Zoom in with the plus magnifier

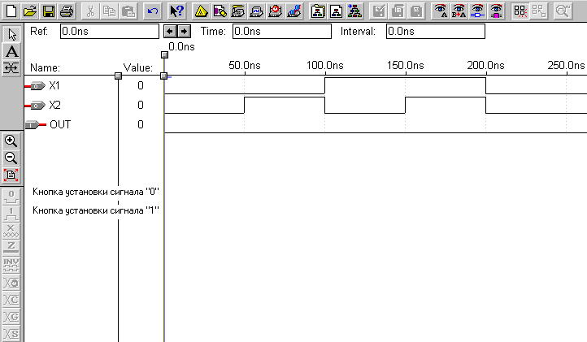click(11, 141)
